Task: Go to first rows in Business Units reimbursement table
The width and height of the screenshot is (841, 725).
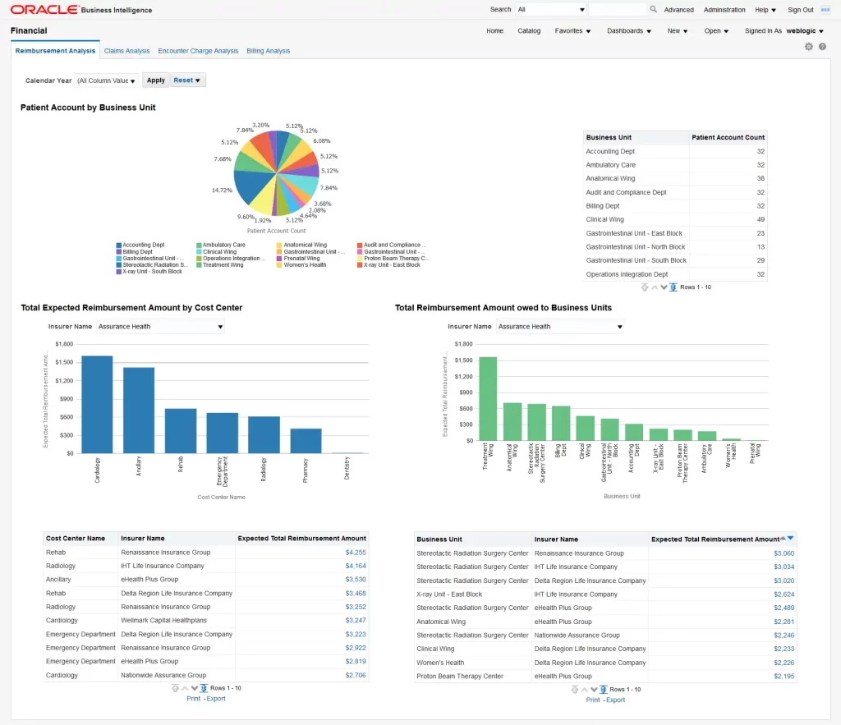Action: 575,690
